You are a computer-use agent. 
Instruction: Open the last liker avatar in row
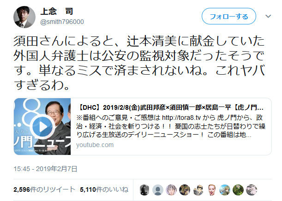click(252, 189)
